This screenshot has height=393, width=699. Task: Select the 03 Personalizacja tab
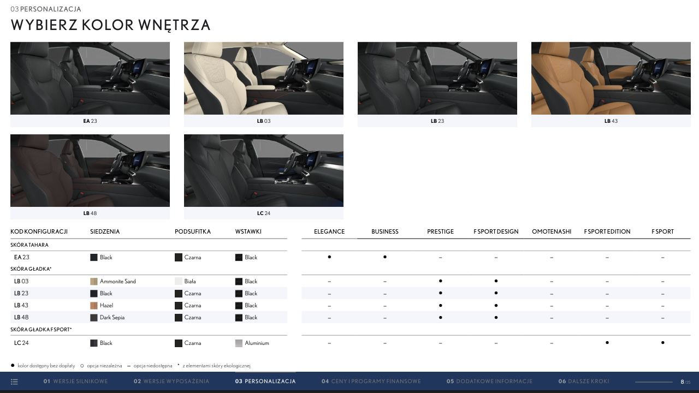point(265,382)
